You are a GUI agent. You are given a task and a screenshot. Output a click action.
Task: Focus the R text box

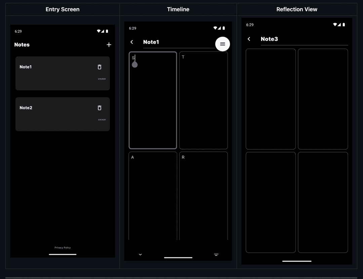point(203,196)
